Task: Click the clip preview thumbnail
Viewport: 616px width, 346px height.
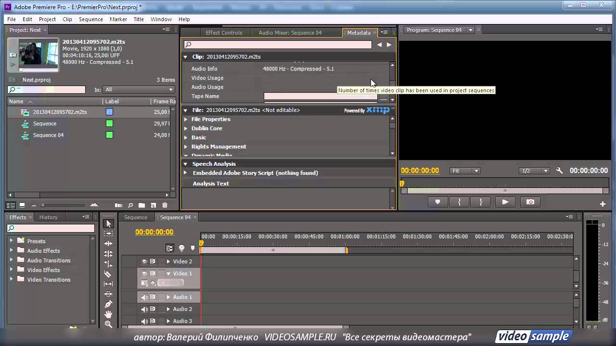Action: pos(38,54)
